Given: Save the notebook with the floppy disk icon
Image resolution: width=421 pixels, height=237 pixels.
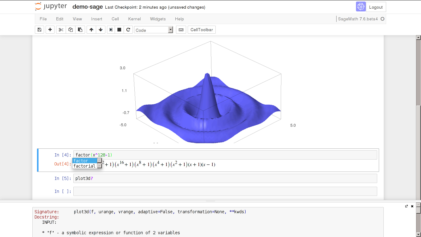Looking at the screenshot, I should tap(39, 30).
